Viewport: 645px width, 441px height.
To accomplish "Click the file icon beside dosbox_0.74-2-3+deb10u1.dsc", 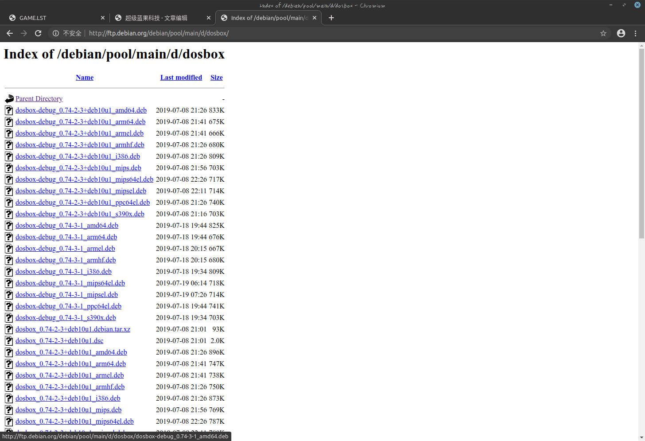I will click(9, 341).
